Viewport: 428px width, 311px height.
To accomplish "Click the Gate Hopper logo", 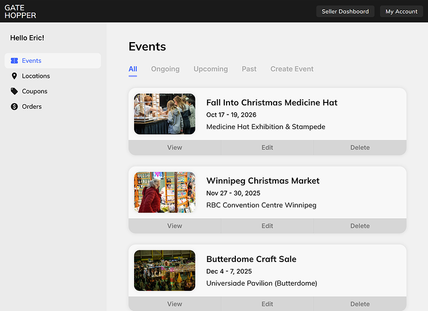I will click(x=21, y=12).
